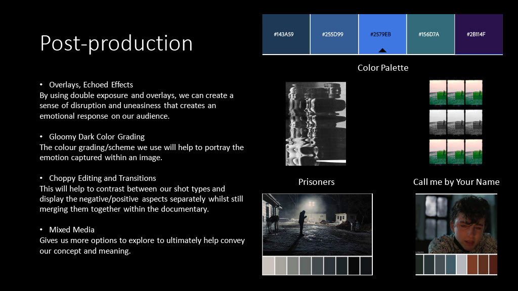Image resolution: width=518 pixels, height=291 pixels.
Task: Click the Color Palette caption
Action: tap(383, 68)
